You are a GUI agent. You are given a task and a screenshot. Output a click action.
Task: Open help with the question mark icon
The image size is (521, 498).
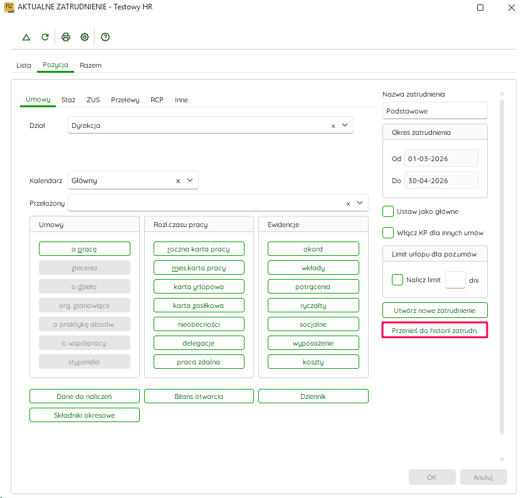click(105, 37)
